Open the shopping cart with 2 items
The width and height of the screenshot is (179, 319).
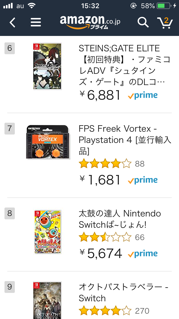point(165,22)
